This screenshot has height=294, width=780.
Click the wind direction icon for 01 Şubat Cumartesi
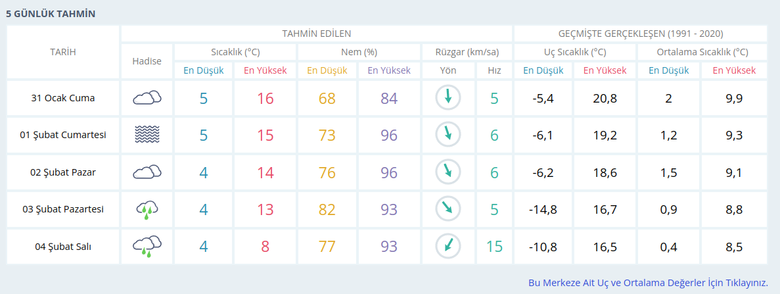[x=448, y=135]
